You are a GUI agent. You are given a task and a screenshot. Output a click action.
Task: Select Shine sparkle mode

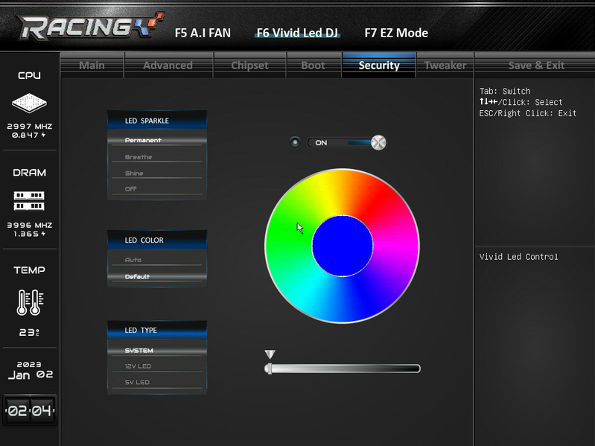point(157,173)
